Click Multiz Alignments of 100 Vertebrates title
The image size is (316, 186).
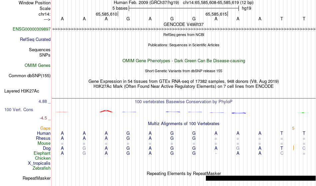(x=184, y=124)
